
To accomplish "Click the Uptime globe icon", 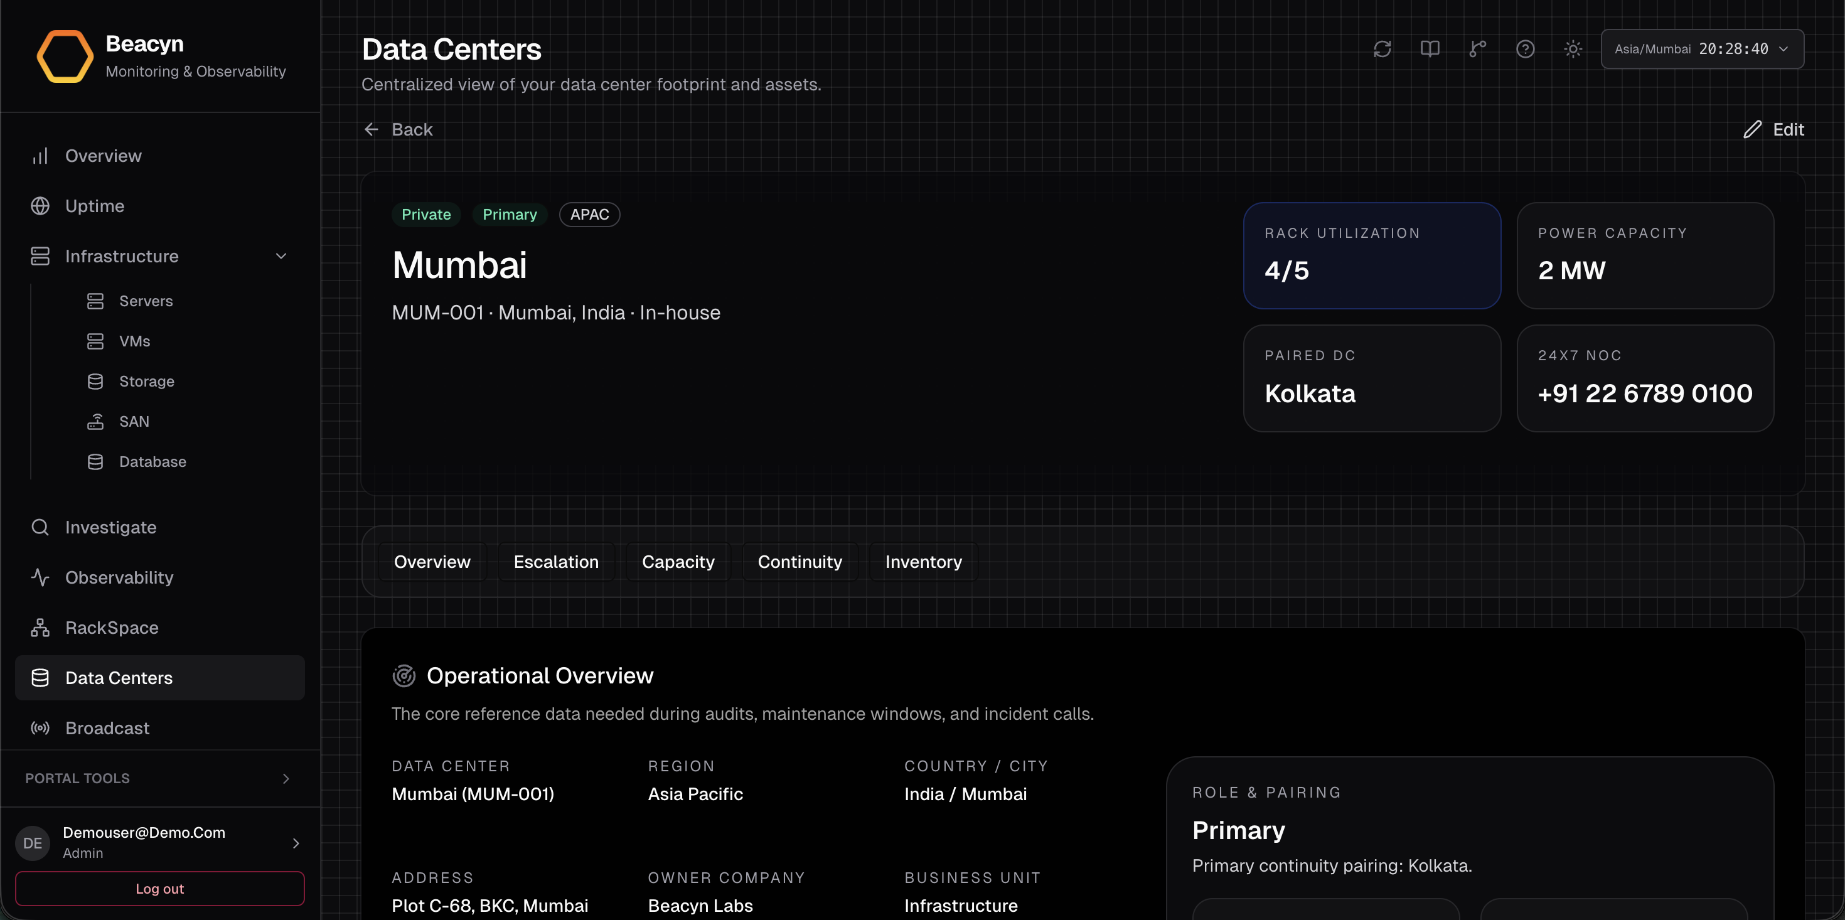I will pos(40,206).
